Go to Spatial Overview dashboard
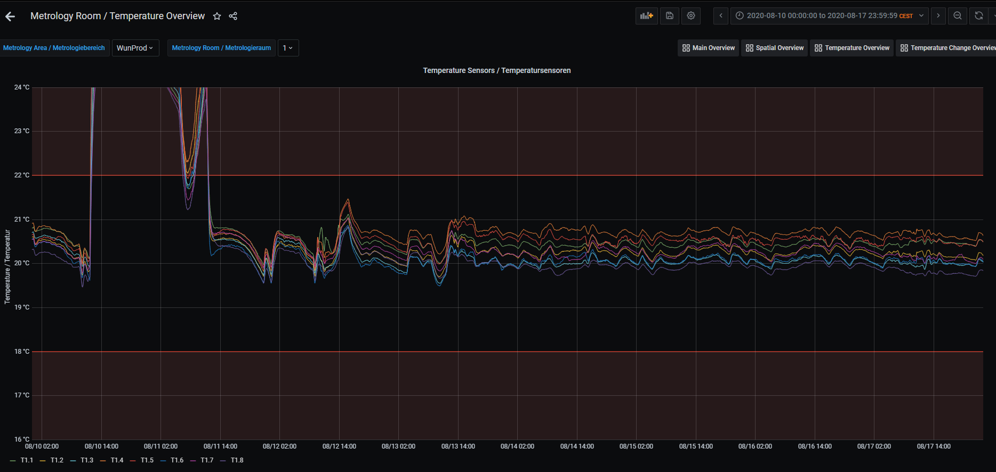996x472 pixels. coord(774,48)
